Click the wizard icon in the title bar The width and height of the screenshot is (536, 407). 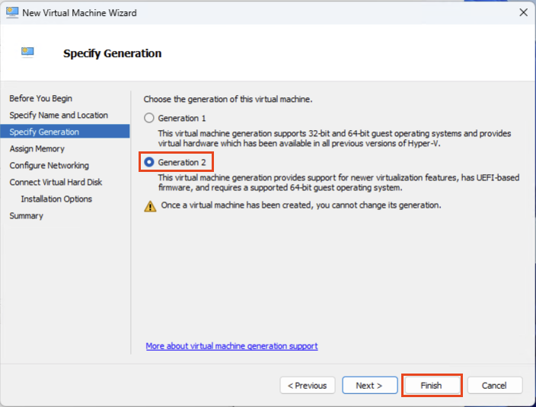[12, 12]
